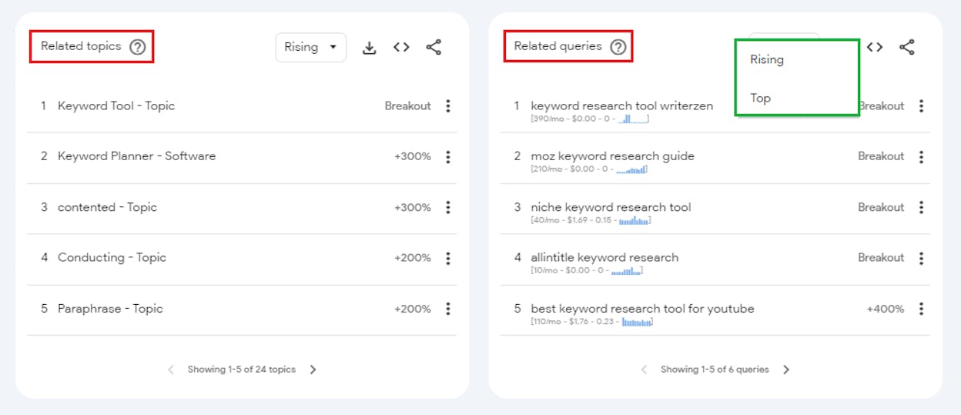The height and width of the screenshot is (415, 961).
Task: Click +300% value beside contented - Topic
Action: click(413, 207)
